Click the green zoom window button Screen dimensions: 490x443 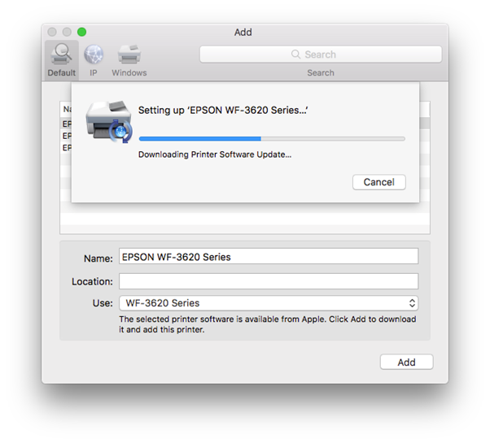[x=81, y=32]
